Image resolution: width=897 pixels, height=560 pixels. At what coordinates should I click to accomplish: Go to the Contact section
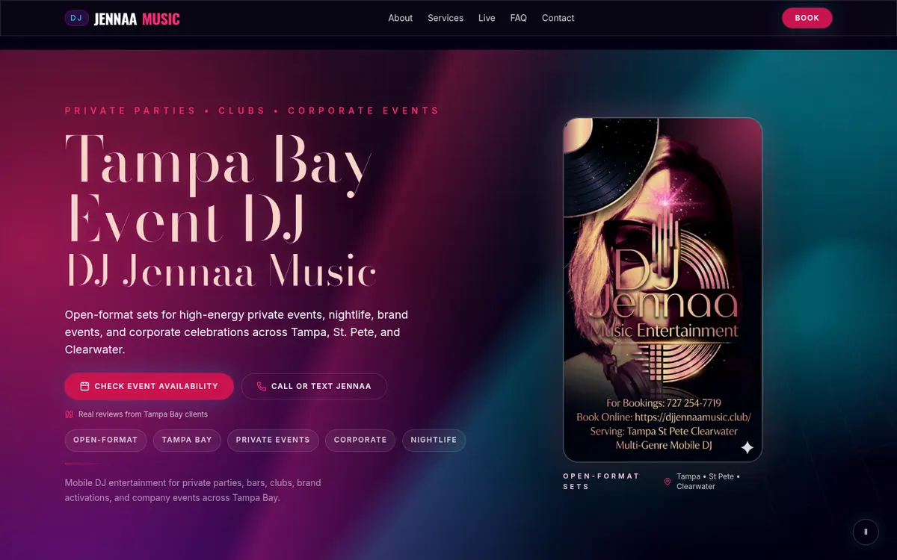(558, 18)
